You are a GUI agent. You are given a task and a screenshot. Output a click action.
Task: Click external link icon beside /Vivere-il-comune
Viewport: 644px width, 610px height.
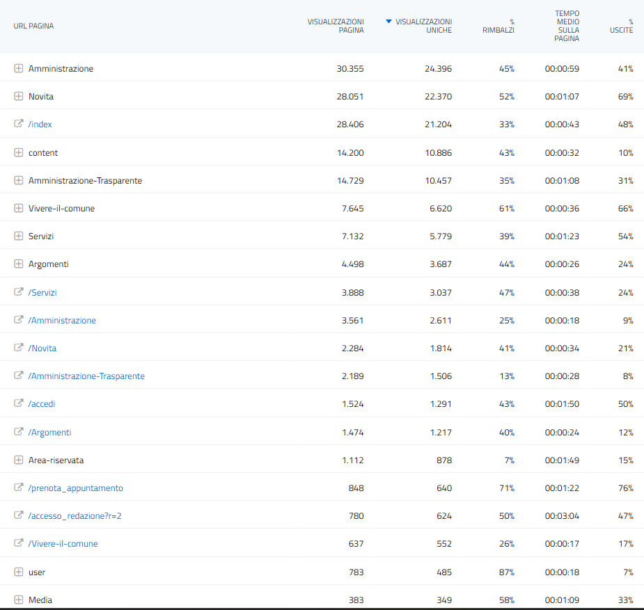tap(19, 543)
